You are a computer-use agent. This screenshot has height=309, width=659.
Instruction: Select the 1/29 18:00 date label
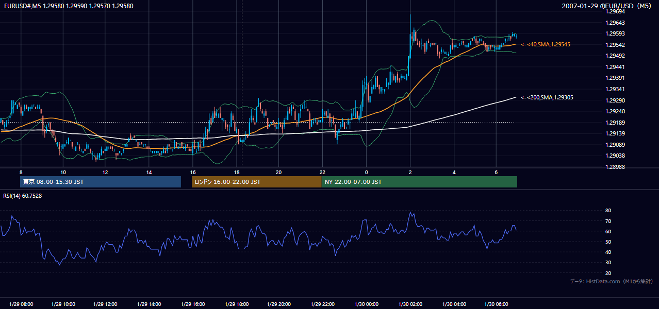pyautogui.click(x=237, y=304)
